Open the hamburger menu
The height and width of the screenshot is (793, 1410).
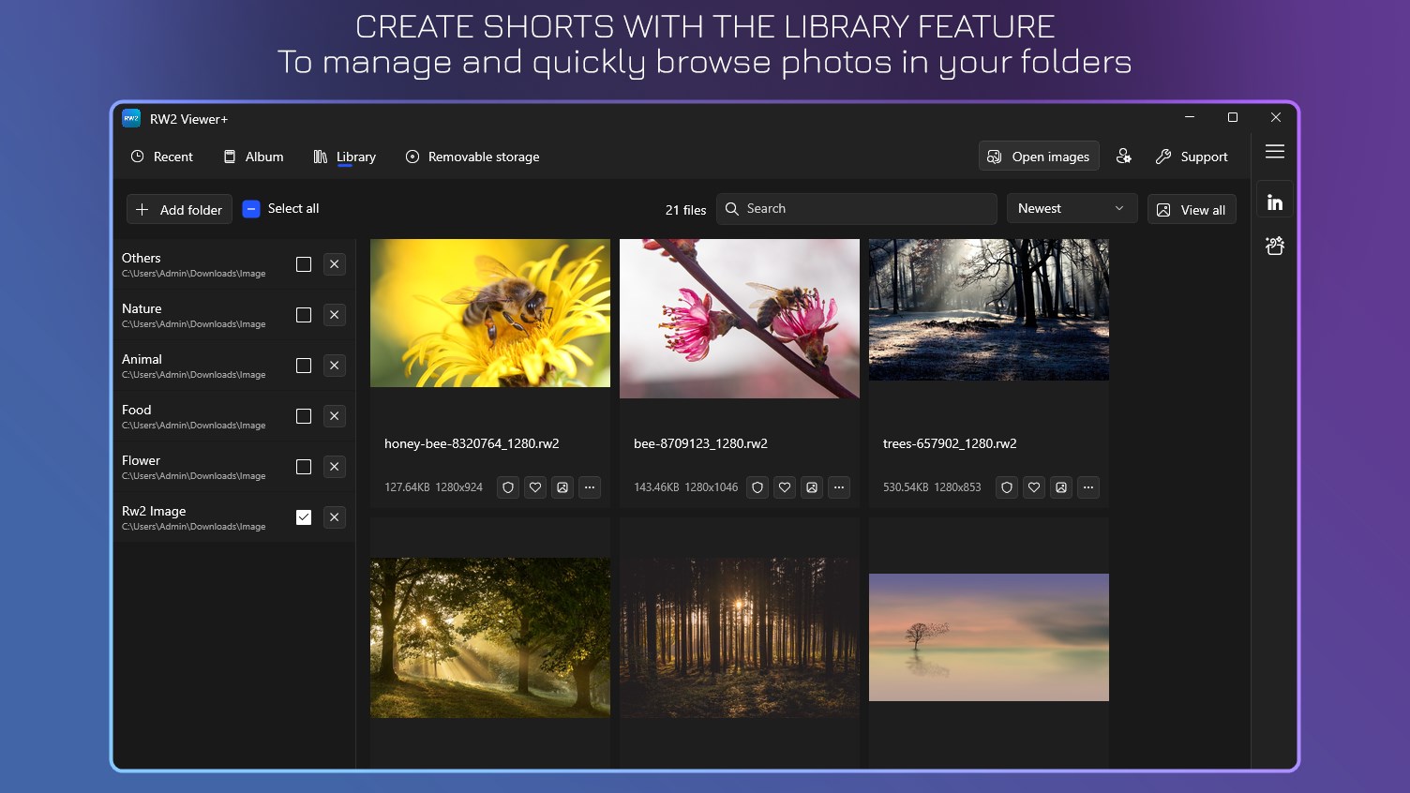coord(1275,152)
